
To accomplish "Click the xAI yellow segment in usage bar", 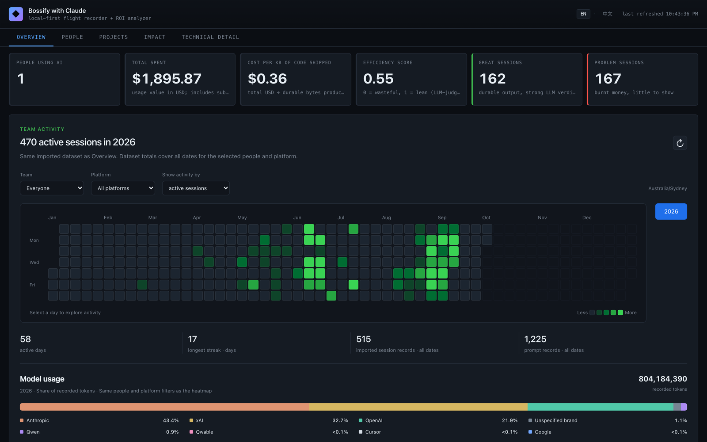I will tap(418, 407).
